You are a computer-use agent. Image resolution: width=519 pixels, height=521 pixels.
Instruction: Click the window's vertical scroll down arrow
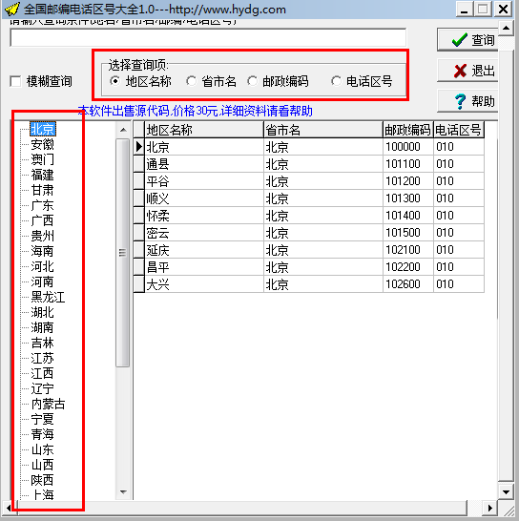tap(506, 492)
